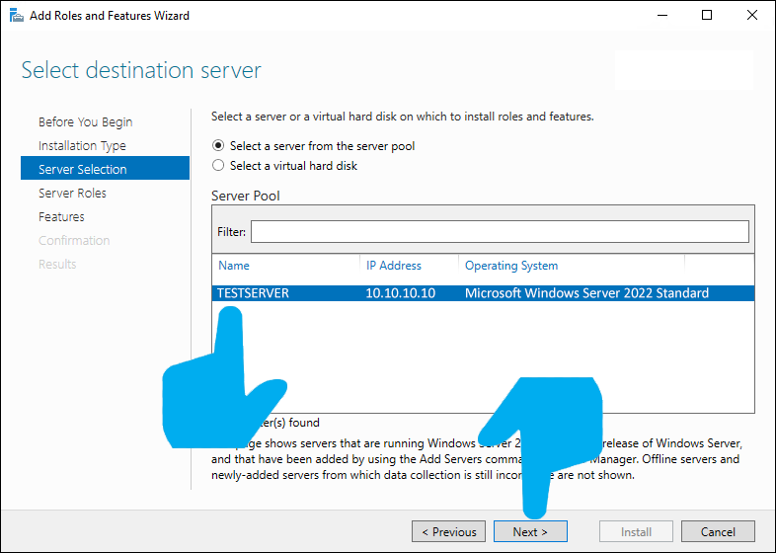Open the Features wizard step
Image resolution: width=776 pixels, height=553 pixels.
click(x=61, y=217)
